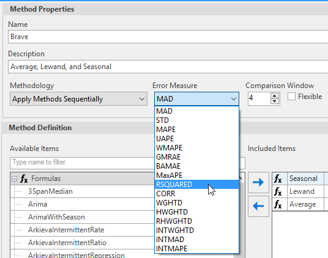The width and height of the screenshot is (328, 258).
Task: Click the Comparison Window number field
Action: [x=259, y=98]
